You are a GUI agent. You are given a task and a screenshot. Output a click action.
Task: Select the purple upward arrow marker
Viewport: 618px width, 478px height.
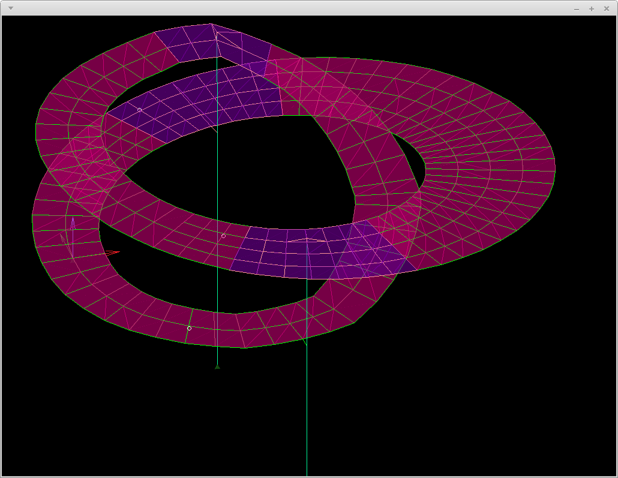(x=73, y=223)
